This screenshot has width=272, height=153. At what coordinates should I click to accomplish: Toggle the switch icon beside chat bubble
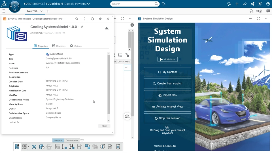259,11
